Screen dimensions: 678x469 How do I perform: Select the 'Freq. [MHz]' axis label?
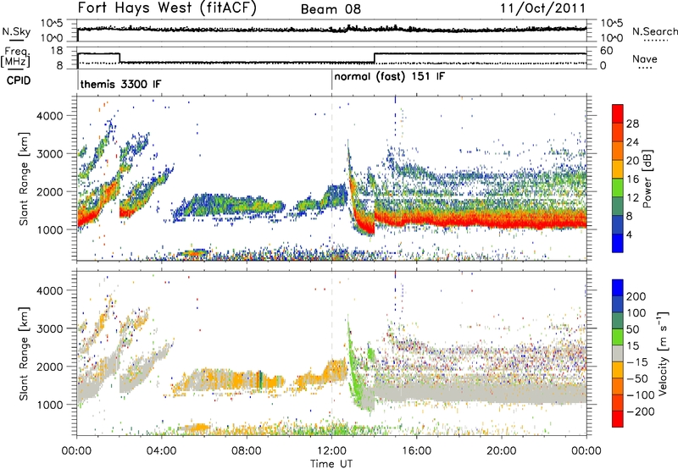click(x=16, y=58)
